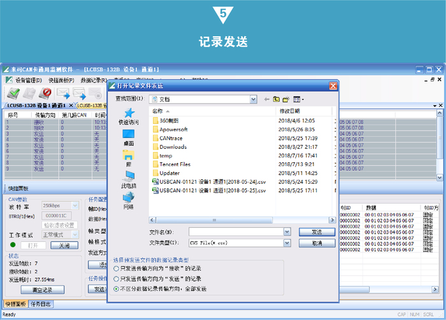Click the view menu icon in dialog toolbar

[x=298, y=99]
